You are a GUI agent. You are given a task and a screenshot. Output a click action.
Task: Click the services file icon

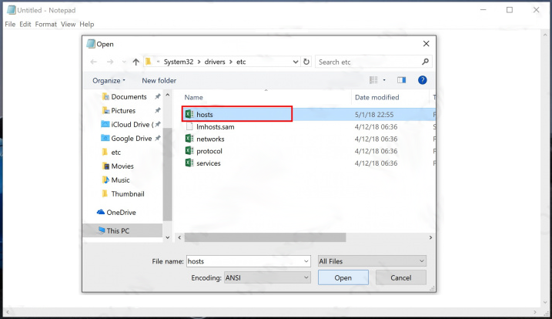189,163
